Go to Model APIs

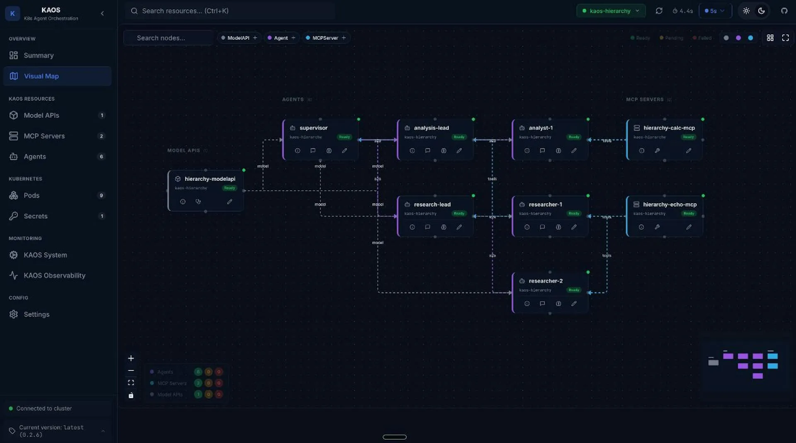(x=57, y=115)
